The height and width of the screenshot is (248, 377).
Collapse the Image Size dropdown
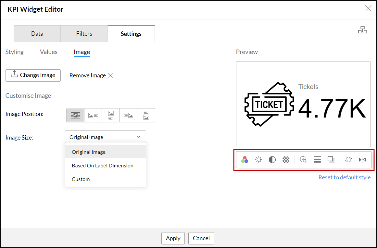pos(106,137)
